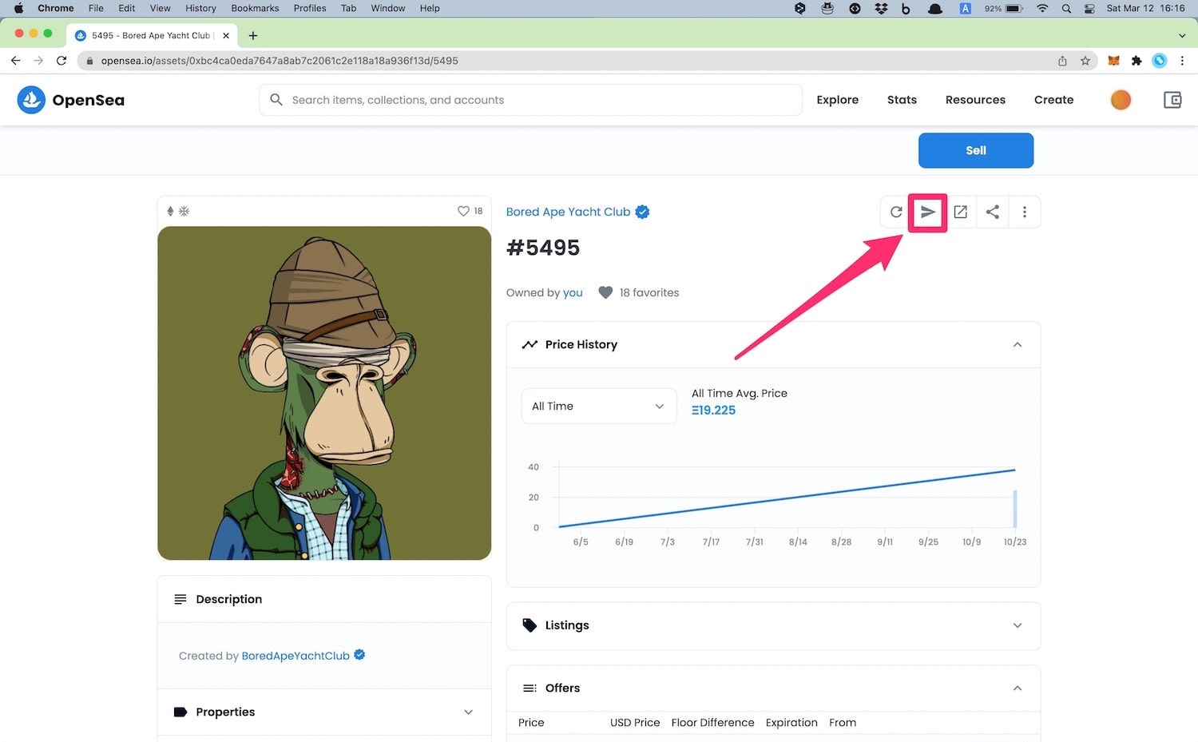Open the All Time range dropdown
1198x742 pixels.
click(598, 406)
